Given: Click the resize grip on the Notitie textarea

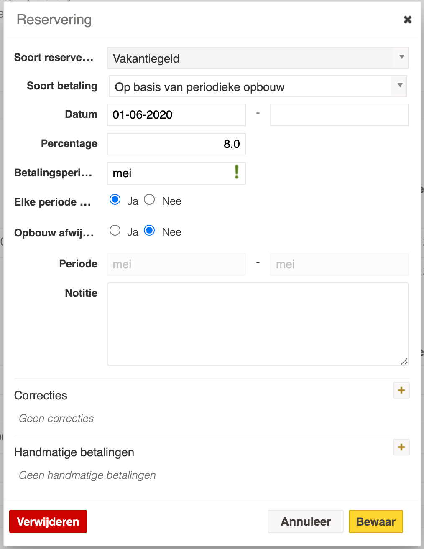Looking at the screenshot, I should point(404,361).
